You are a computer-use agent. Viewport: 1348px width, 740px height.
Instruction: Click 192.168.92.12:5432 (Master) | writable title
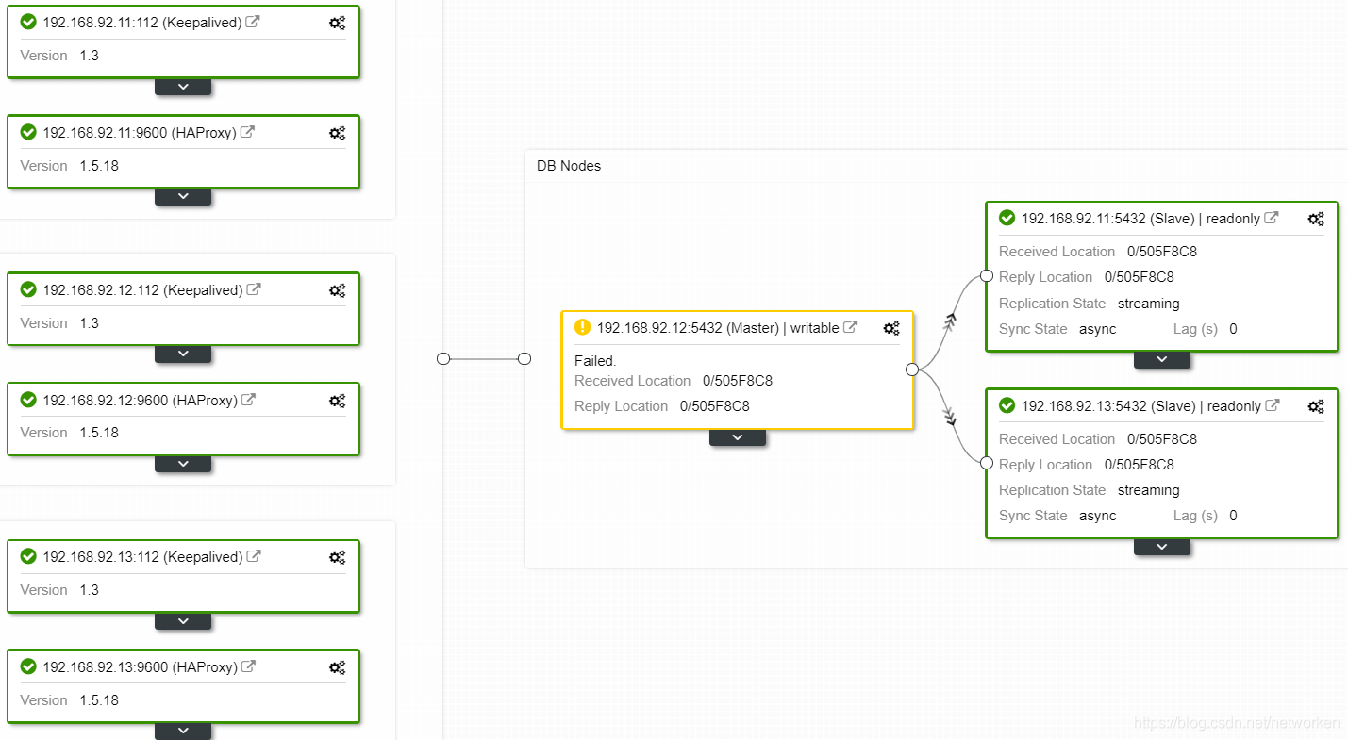[718, 328]
